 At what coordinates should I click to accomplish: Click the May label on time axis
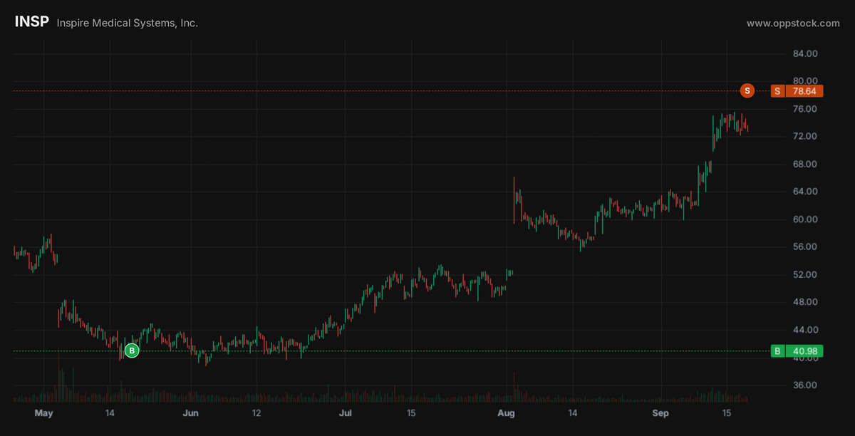pos(43,413)
